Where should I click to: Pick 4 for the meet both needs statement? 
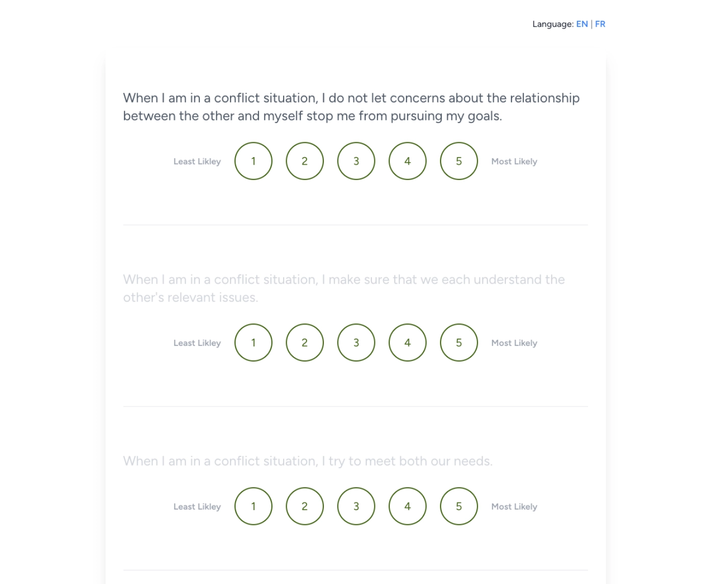point(407,506)
